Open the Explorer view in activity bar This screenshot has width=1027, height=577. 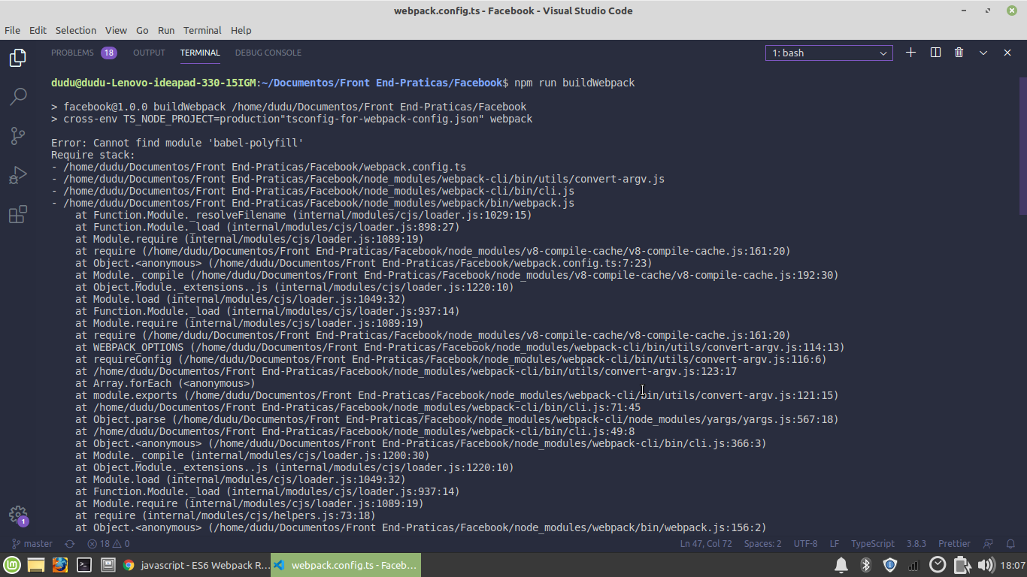click(18, 58)
